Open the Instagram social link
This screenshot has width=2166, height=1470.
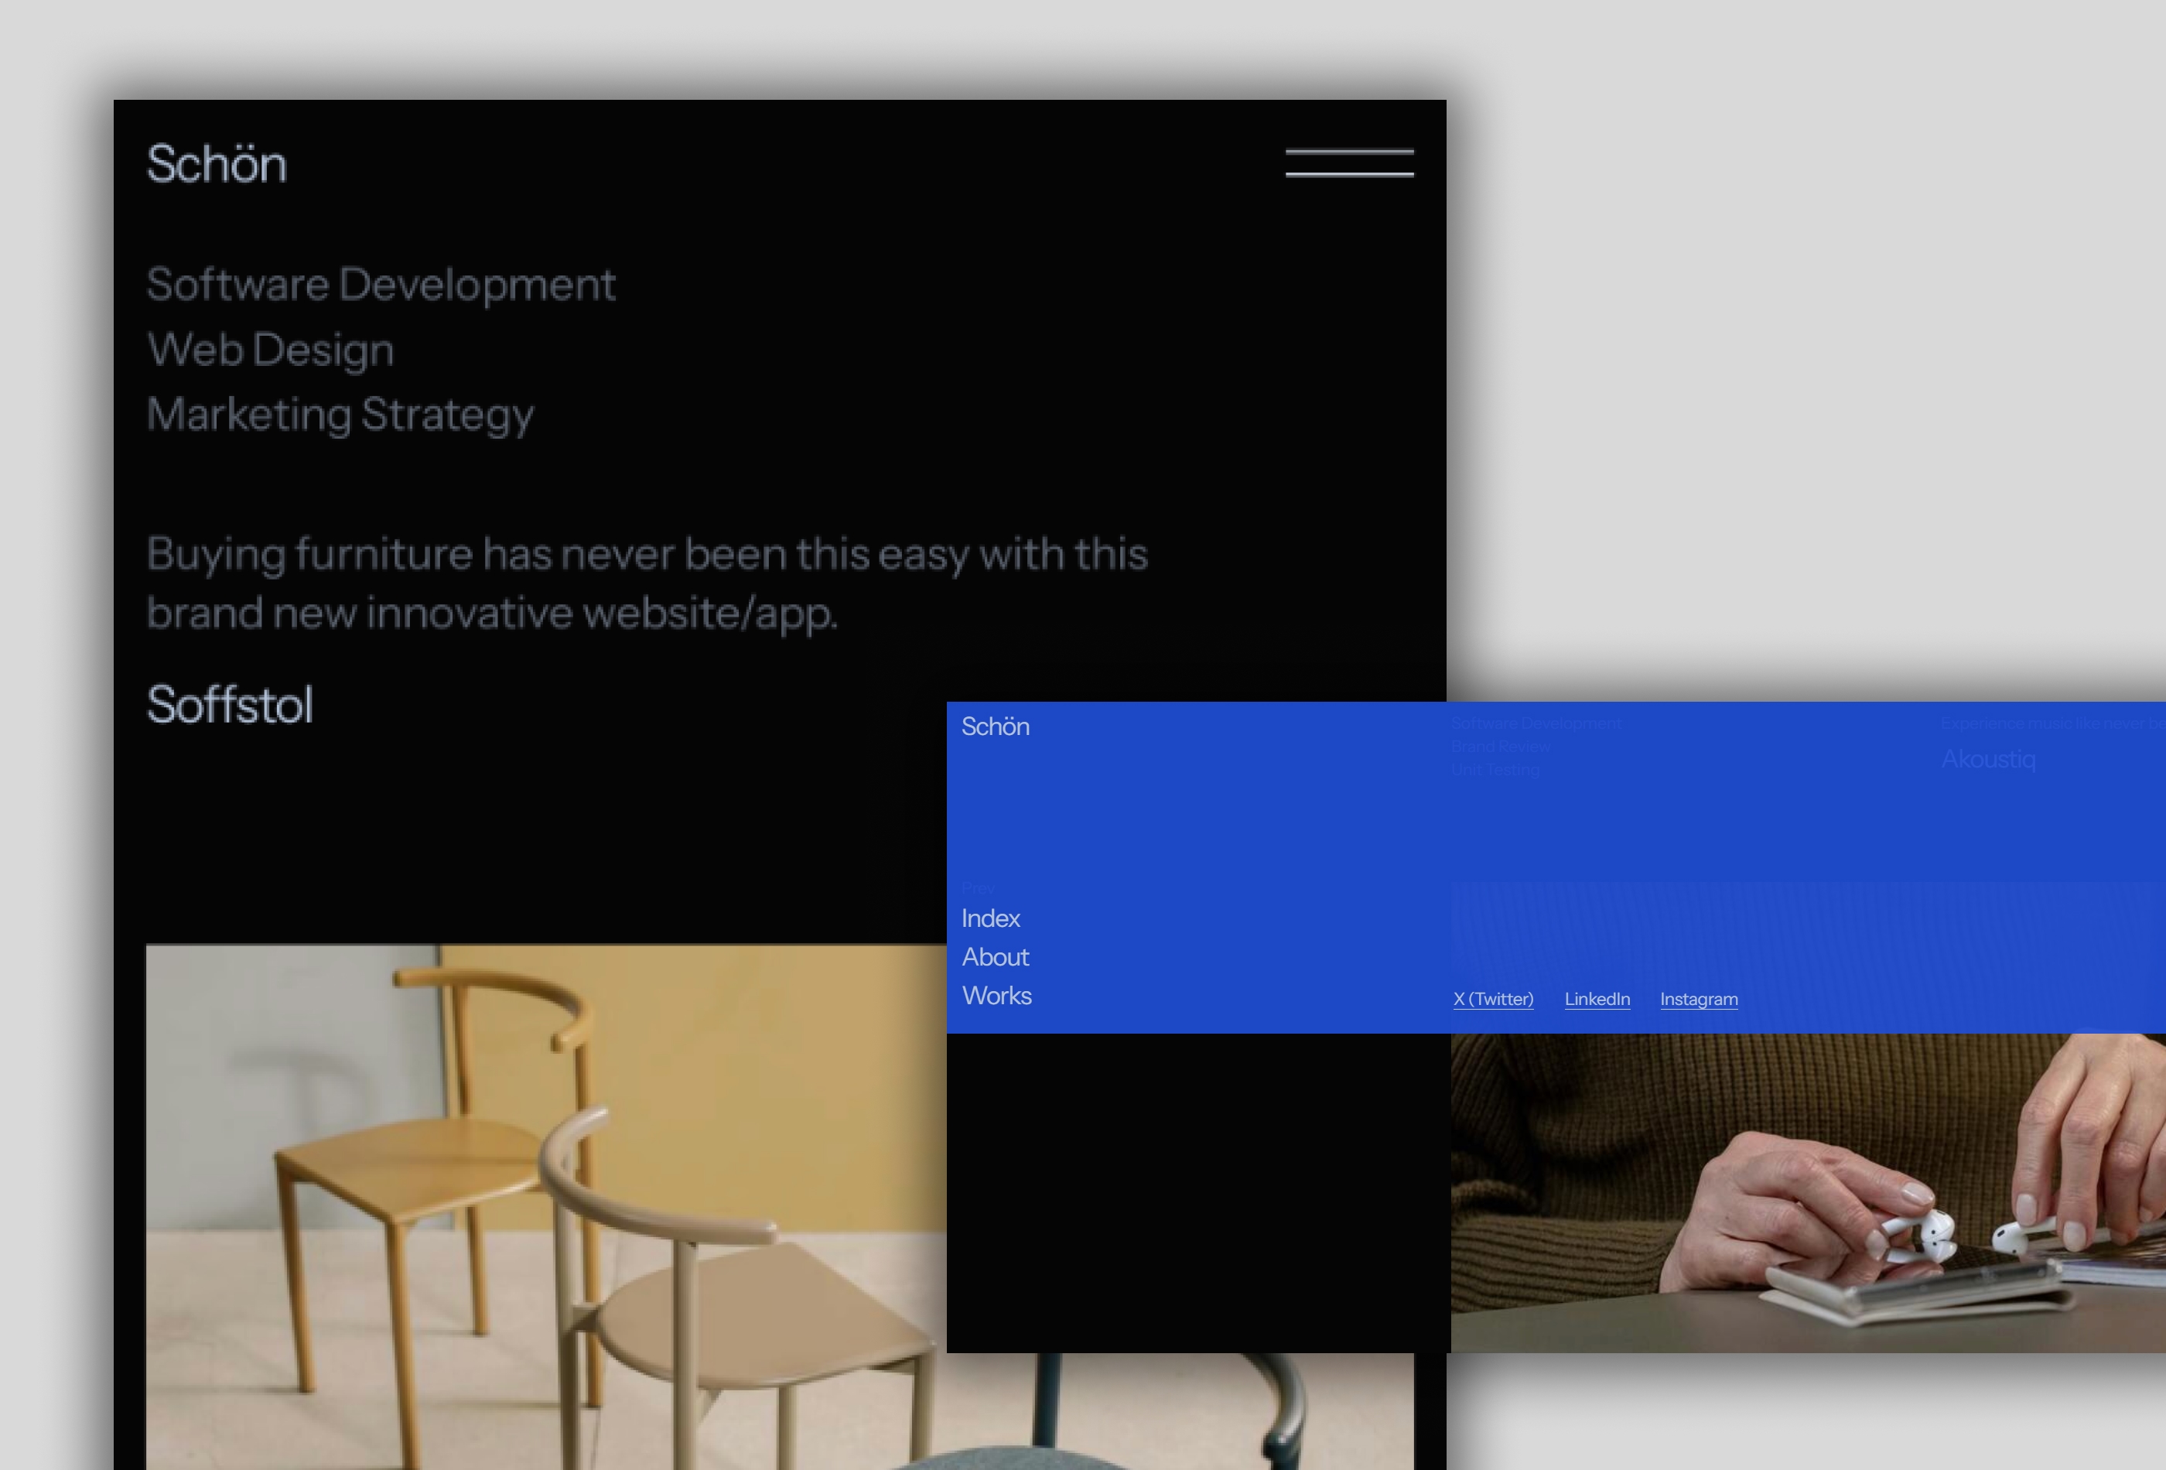[x=1699, y=998]
